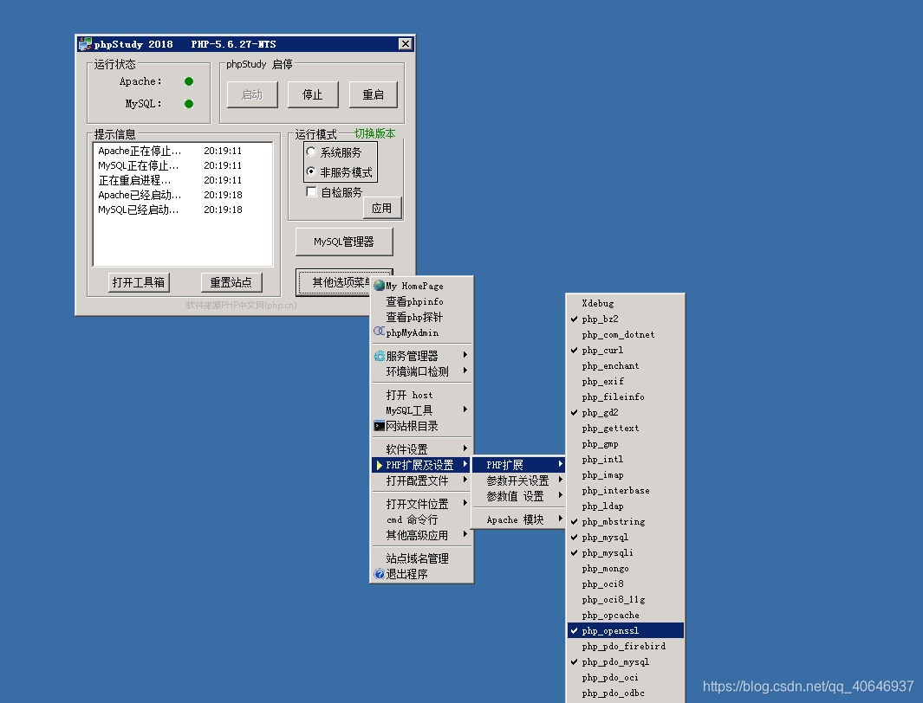Enable the php_opcache extension
This screenshot has height=703, width=923.
[625, 615]
